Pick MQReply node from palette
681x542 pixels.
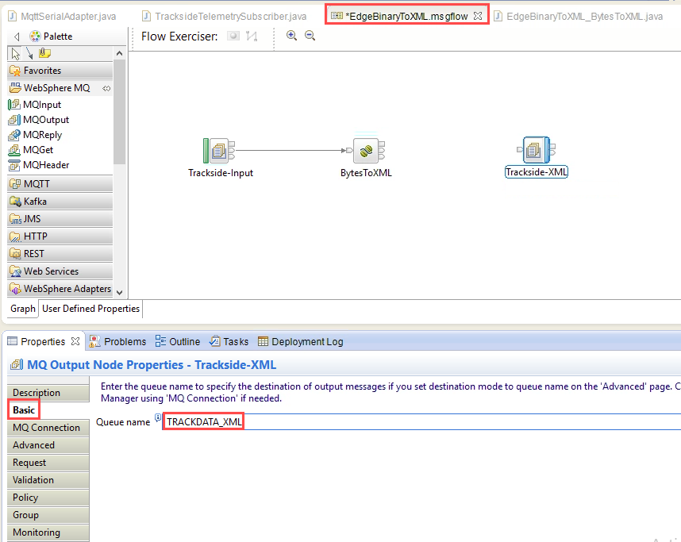point(35,135)
